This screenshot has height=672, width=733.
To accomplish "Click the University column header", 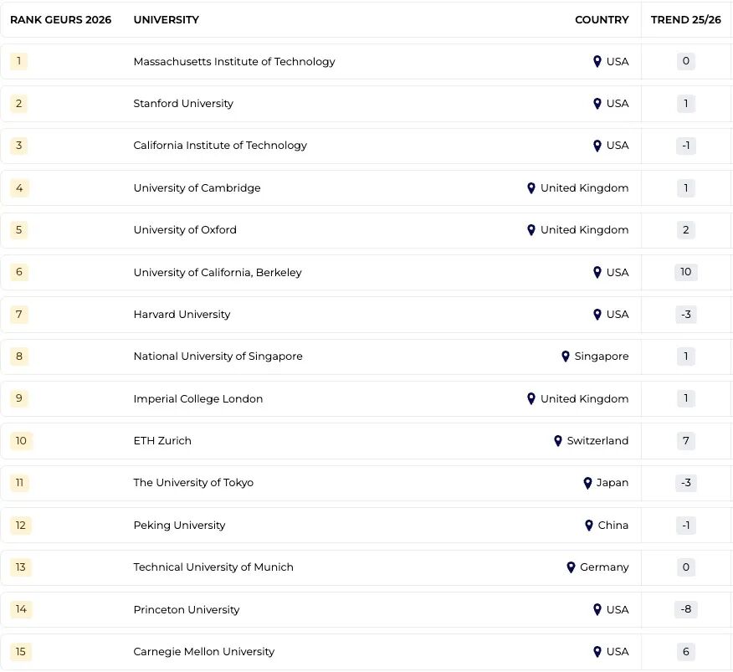I will pos(166,20).
